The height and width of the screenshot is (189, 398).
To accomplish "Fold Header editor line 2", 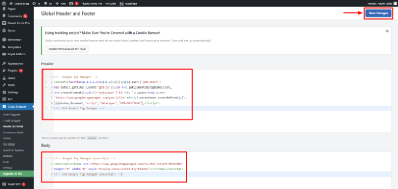I will pos(45,82).
